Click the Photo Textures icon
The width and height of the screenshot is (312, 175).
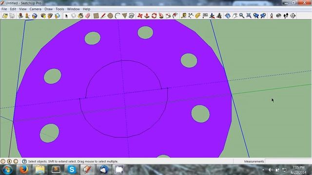27,16
